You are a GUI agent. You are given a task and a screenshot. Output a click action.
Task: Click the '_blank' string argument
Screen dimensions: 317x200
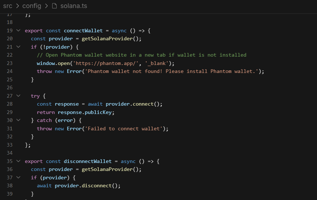pyautogui.click(x=157, y=64)
